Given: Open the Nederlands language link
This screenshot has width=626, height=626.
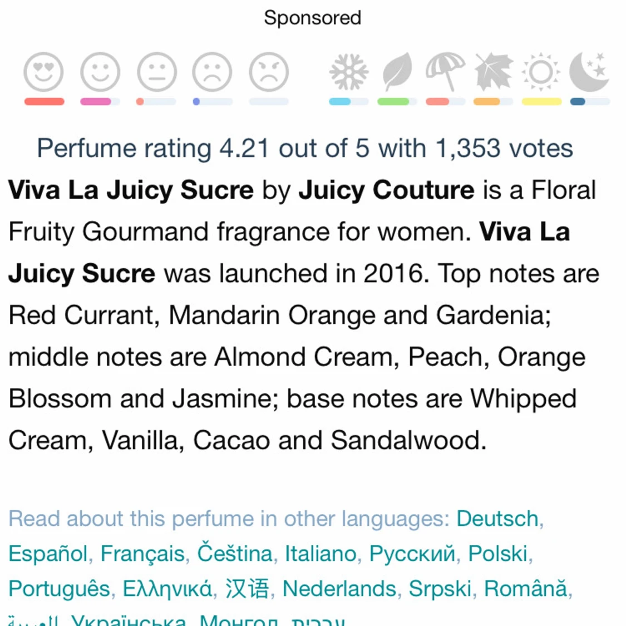Looking at the screenshot, I should pyautogui.click(x=339, y=589).
